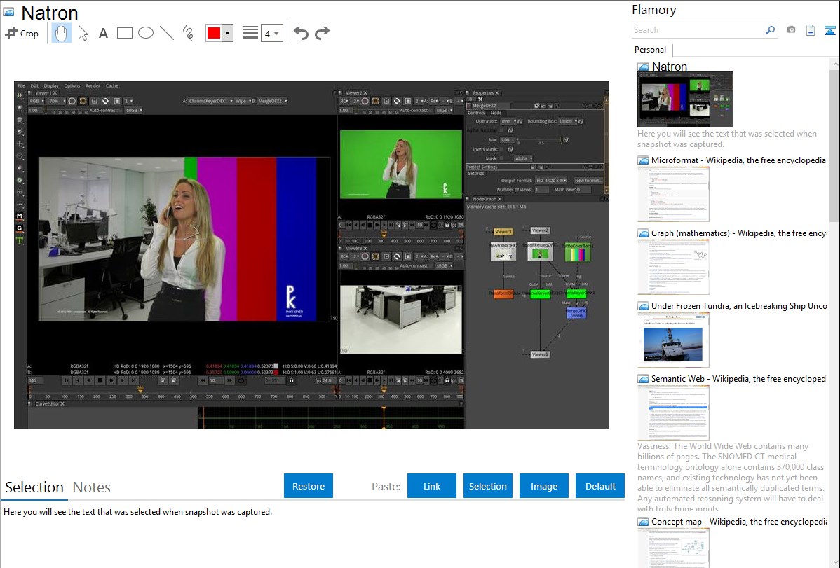Click the red color swatch
This screenshot has width=840, height=568.
pos(214,33)
